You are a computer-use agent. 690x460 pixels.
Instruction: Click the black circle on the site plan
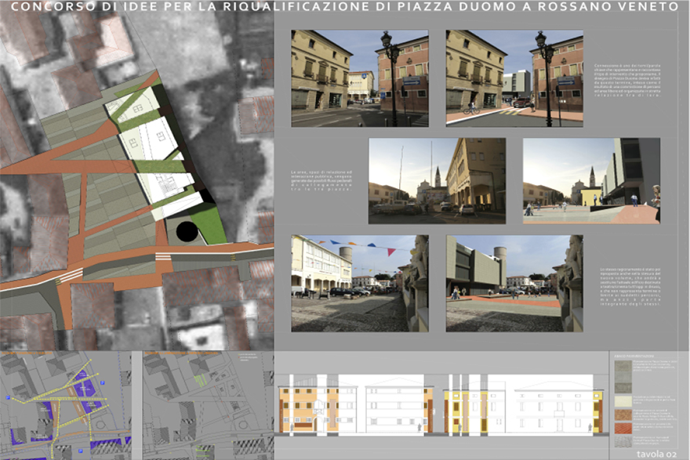(x=187, y=231)
